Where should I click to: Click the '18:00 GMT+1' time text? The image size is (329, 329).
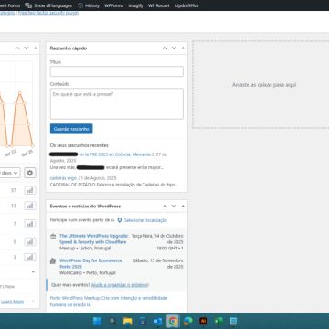click(x=170, y=249)
